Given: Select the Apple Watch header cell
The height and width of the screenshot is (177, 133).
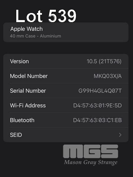Looking at the screenshot, I should point(66,32).
